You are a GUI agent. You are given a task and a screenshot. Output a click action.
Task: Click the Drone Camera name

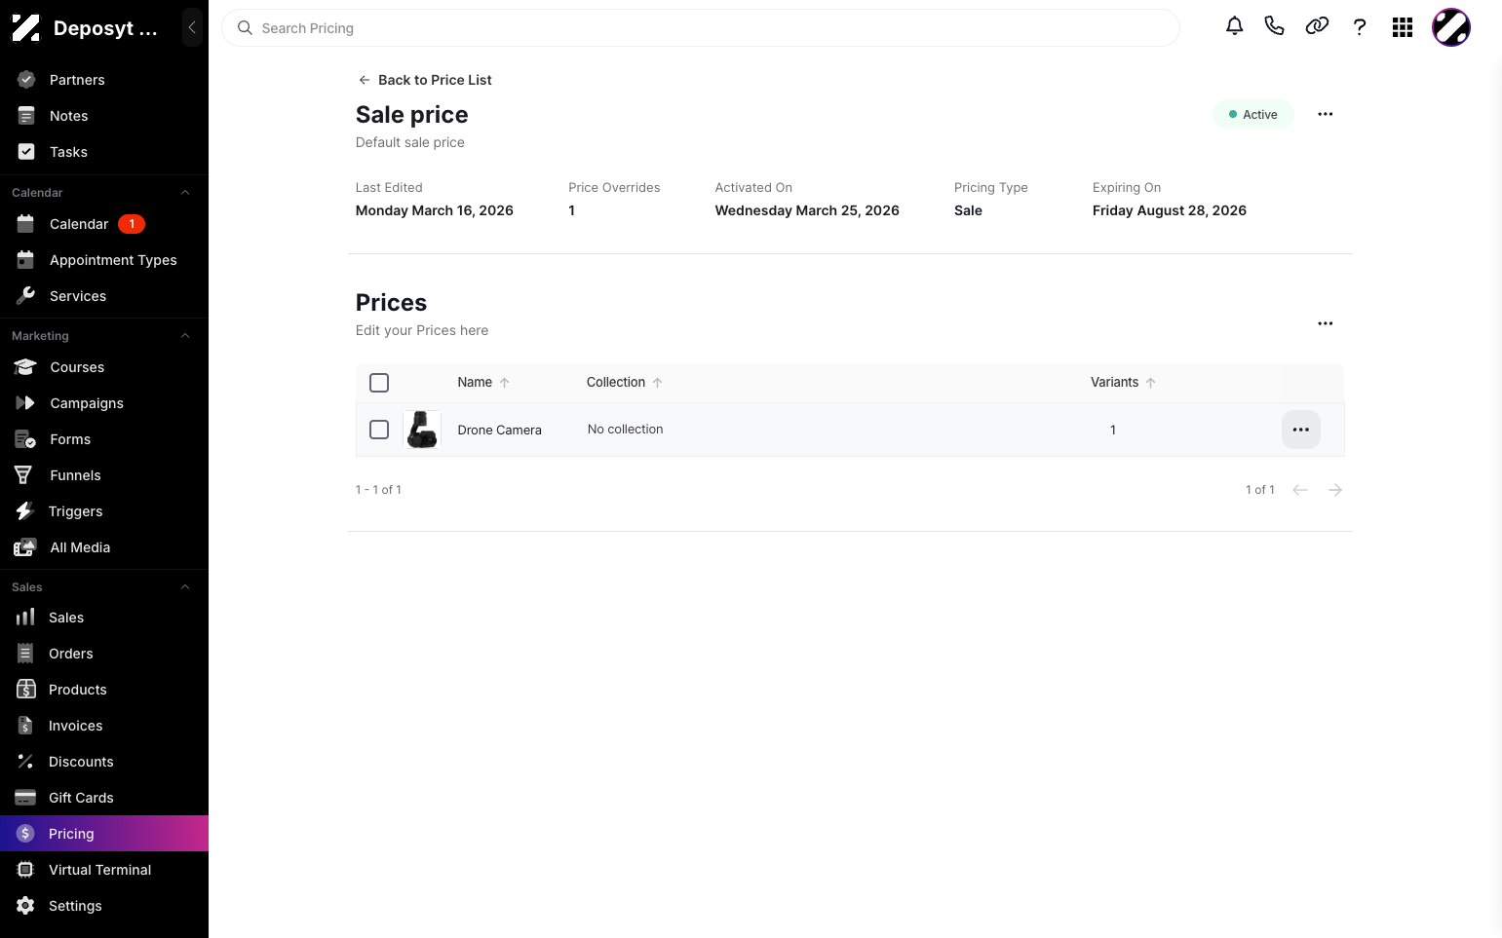pos(499,430)
